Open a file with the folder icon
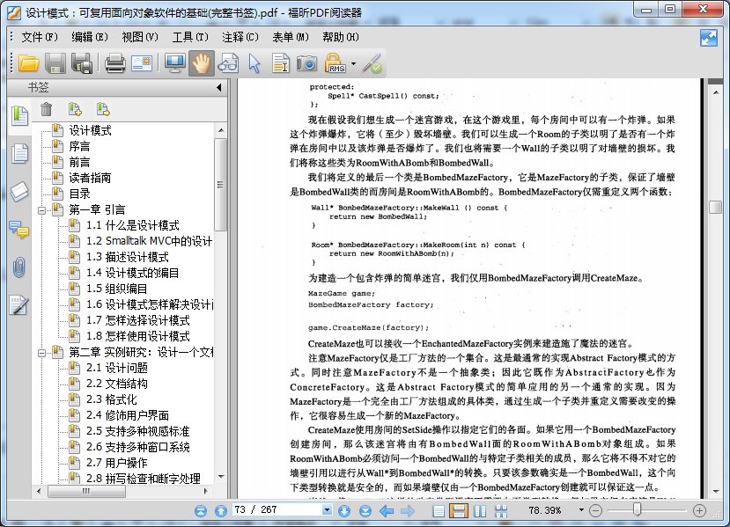Screen dimensions: 730x527 point(28,63)
